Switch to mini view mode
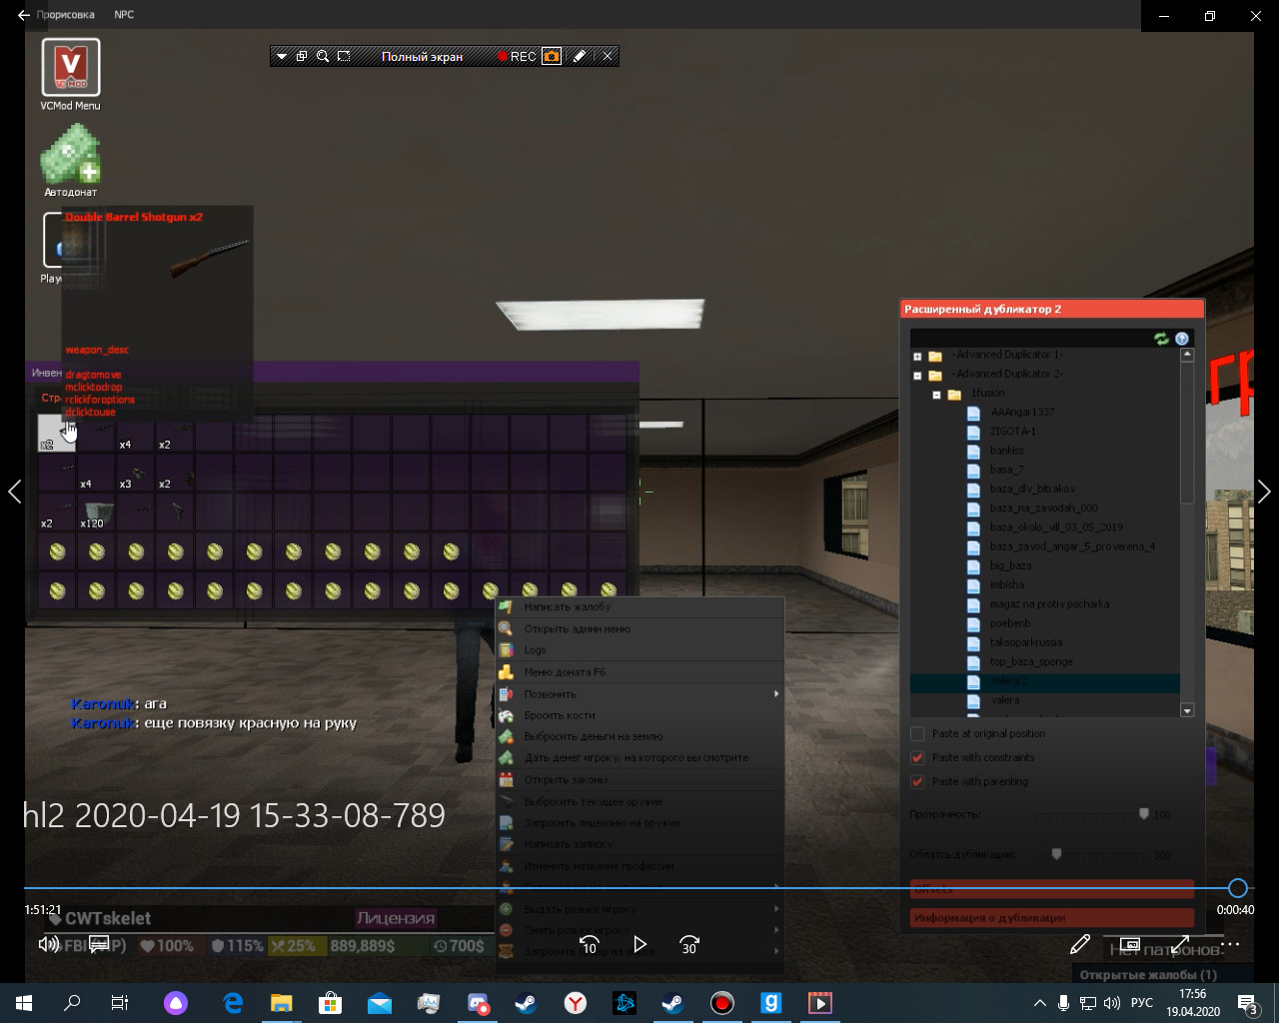Screen dimensions: 1279x1023 (x=1130, y=944)
